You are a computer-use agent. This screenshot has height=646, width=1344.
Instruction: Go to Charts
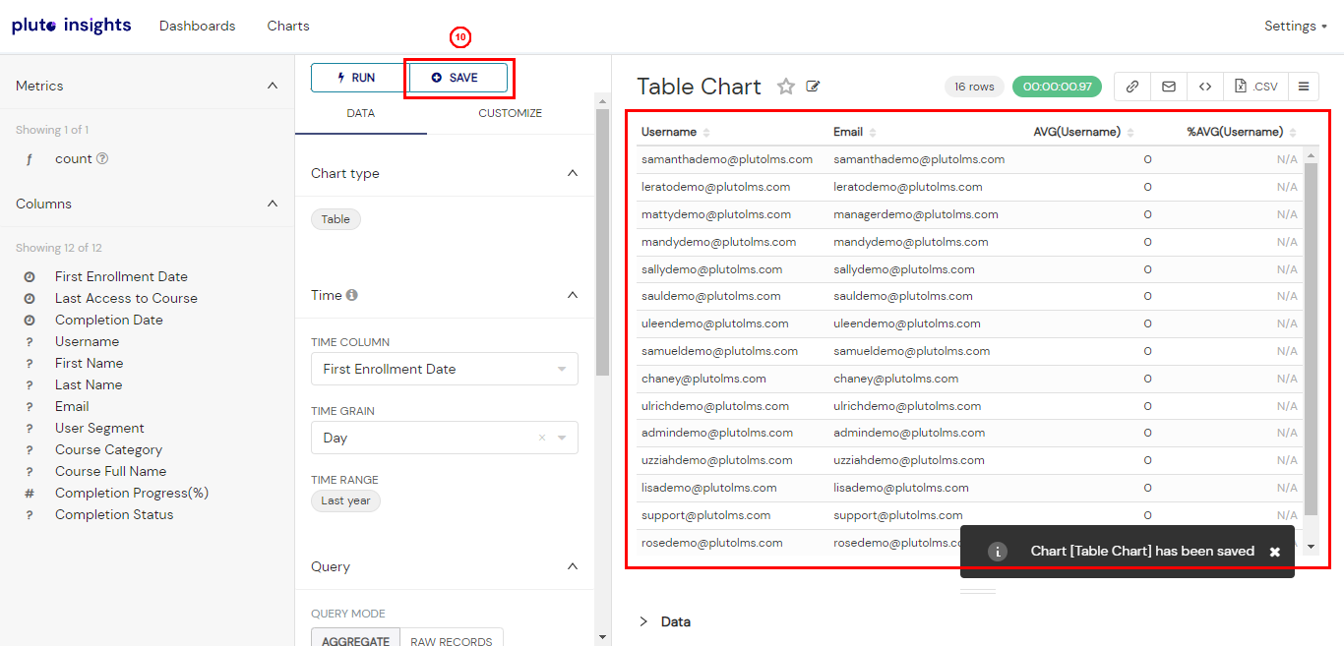[x=288, y=26]
